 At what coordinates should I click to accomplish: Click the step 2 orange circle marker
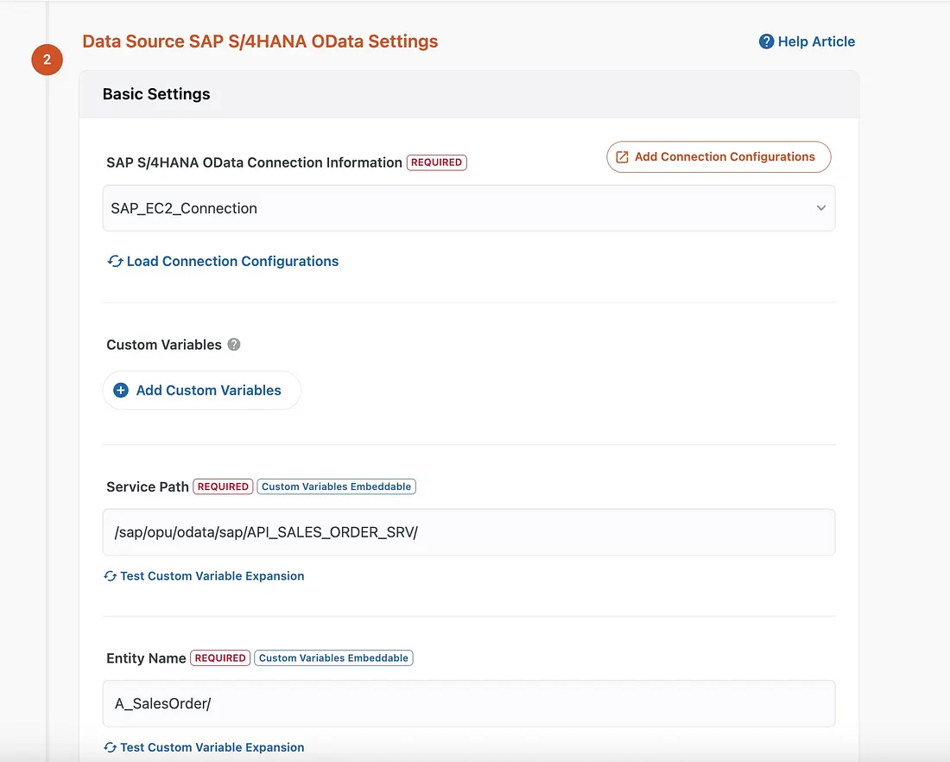(47, 60)
